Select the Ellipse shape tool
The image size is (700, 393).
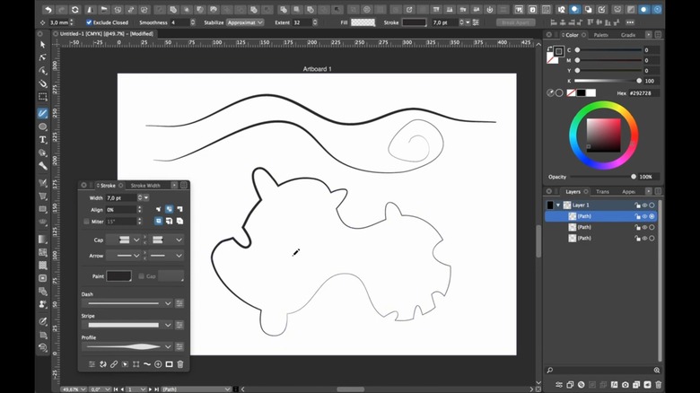(x=42, y=127)
